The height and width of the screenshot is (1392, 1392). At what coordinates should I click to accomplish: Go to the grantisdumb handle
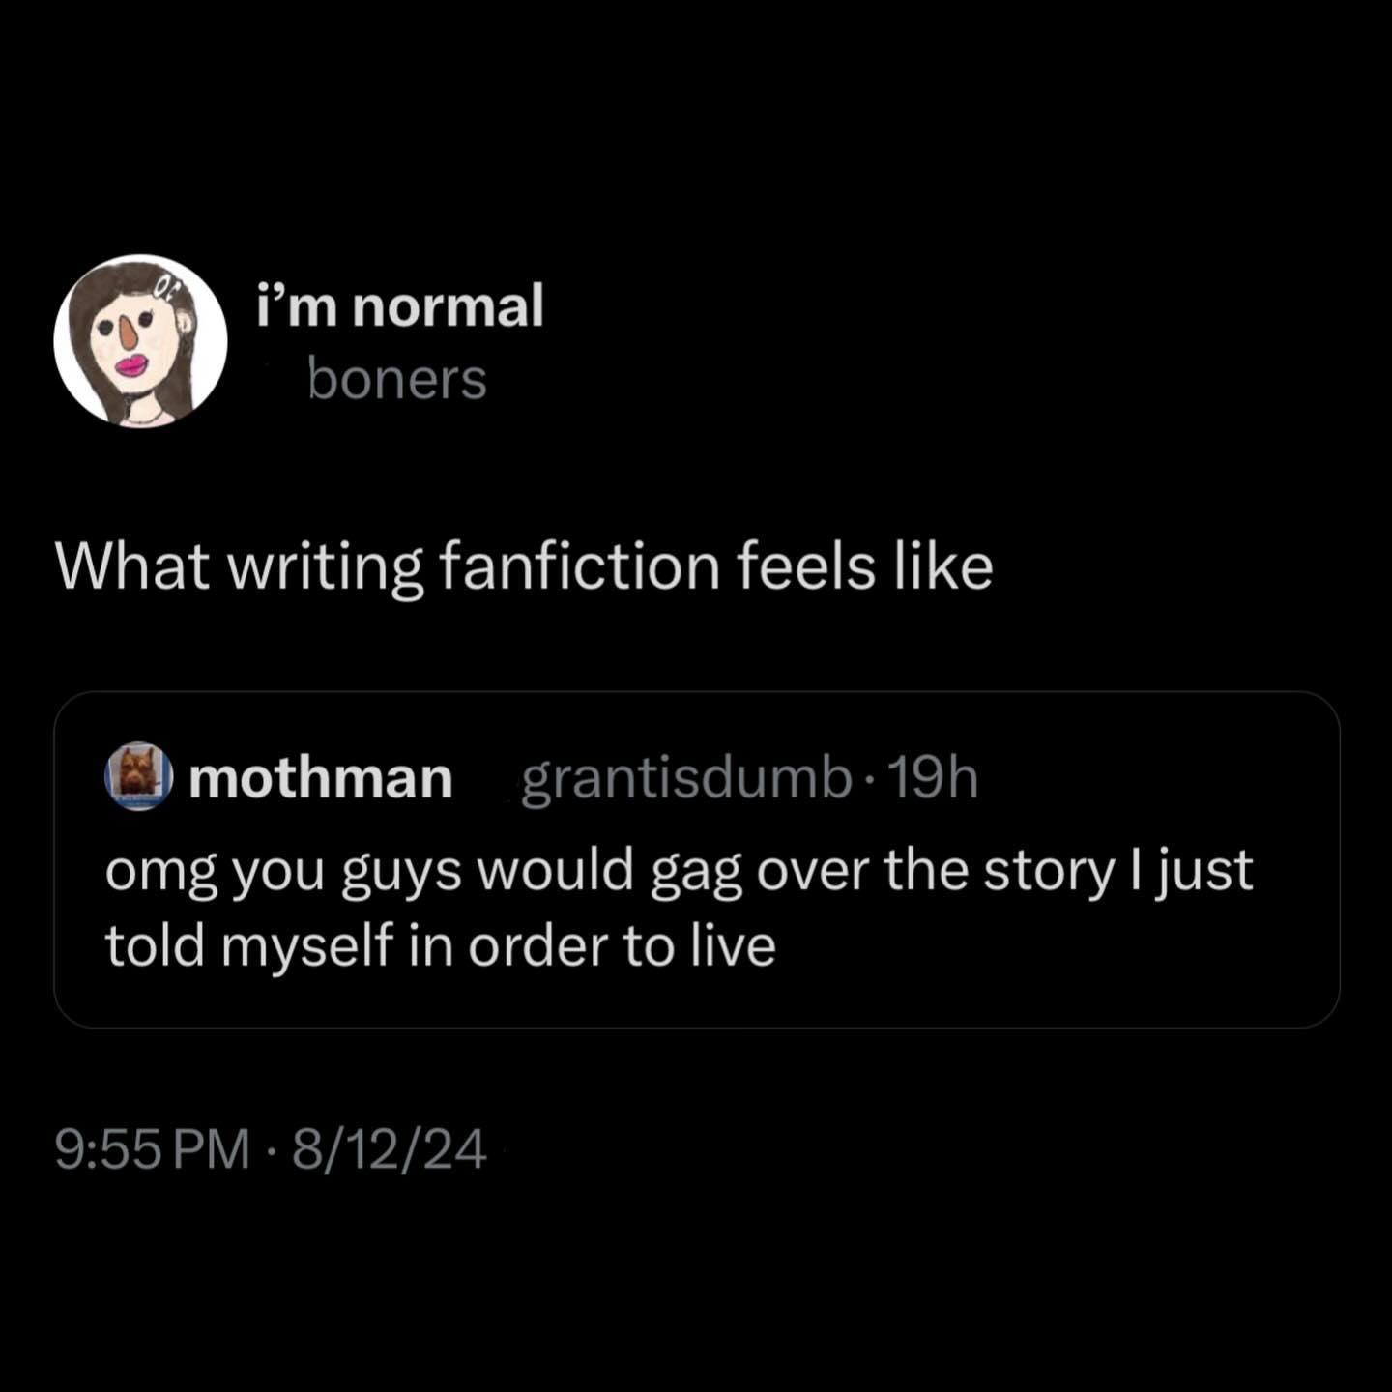click(686, 778)
